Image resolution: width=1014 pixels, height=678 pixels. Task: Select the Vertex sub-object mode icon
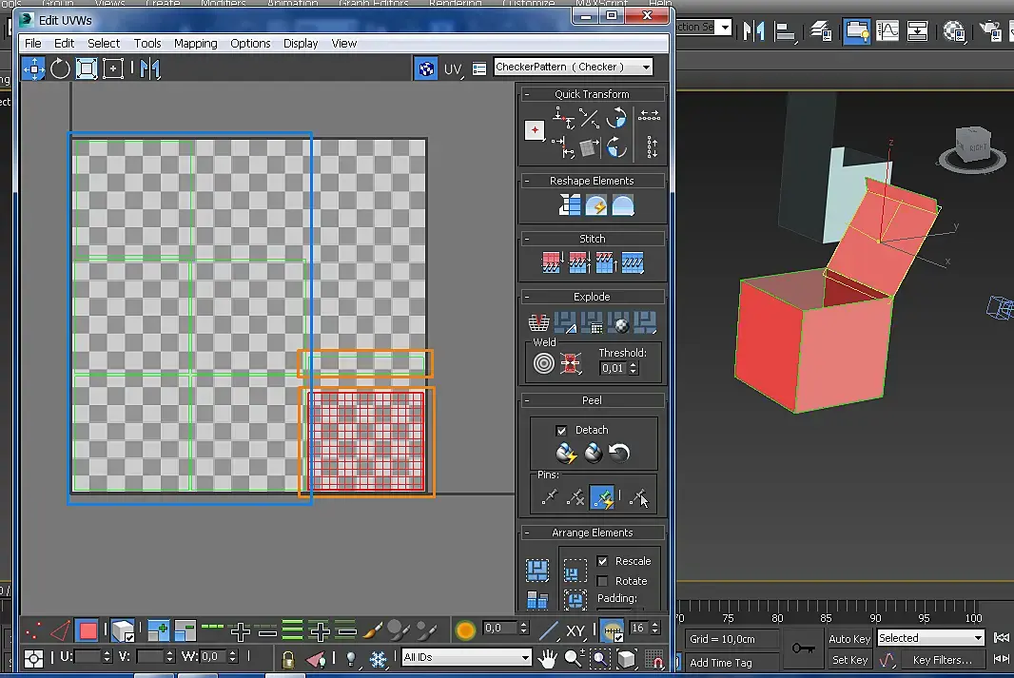coord(33,630)
